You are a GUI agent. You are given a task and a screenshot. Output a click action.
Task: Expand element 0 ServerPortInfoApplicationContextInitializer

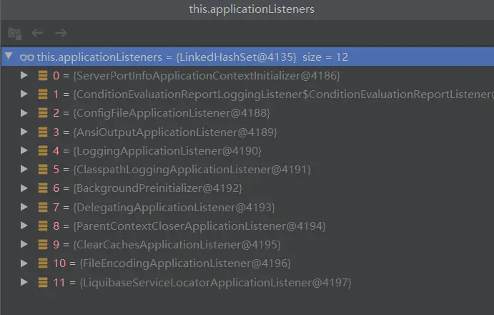pyautogui.click(x=24, y=75)
